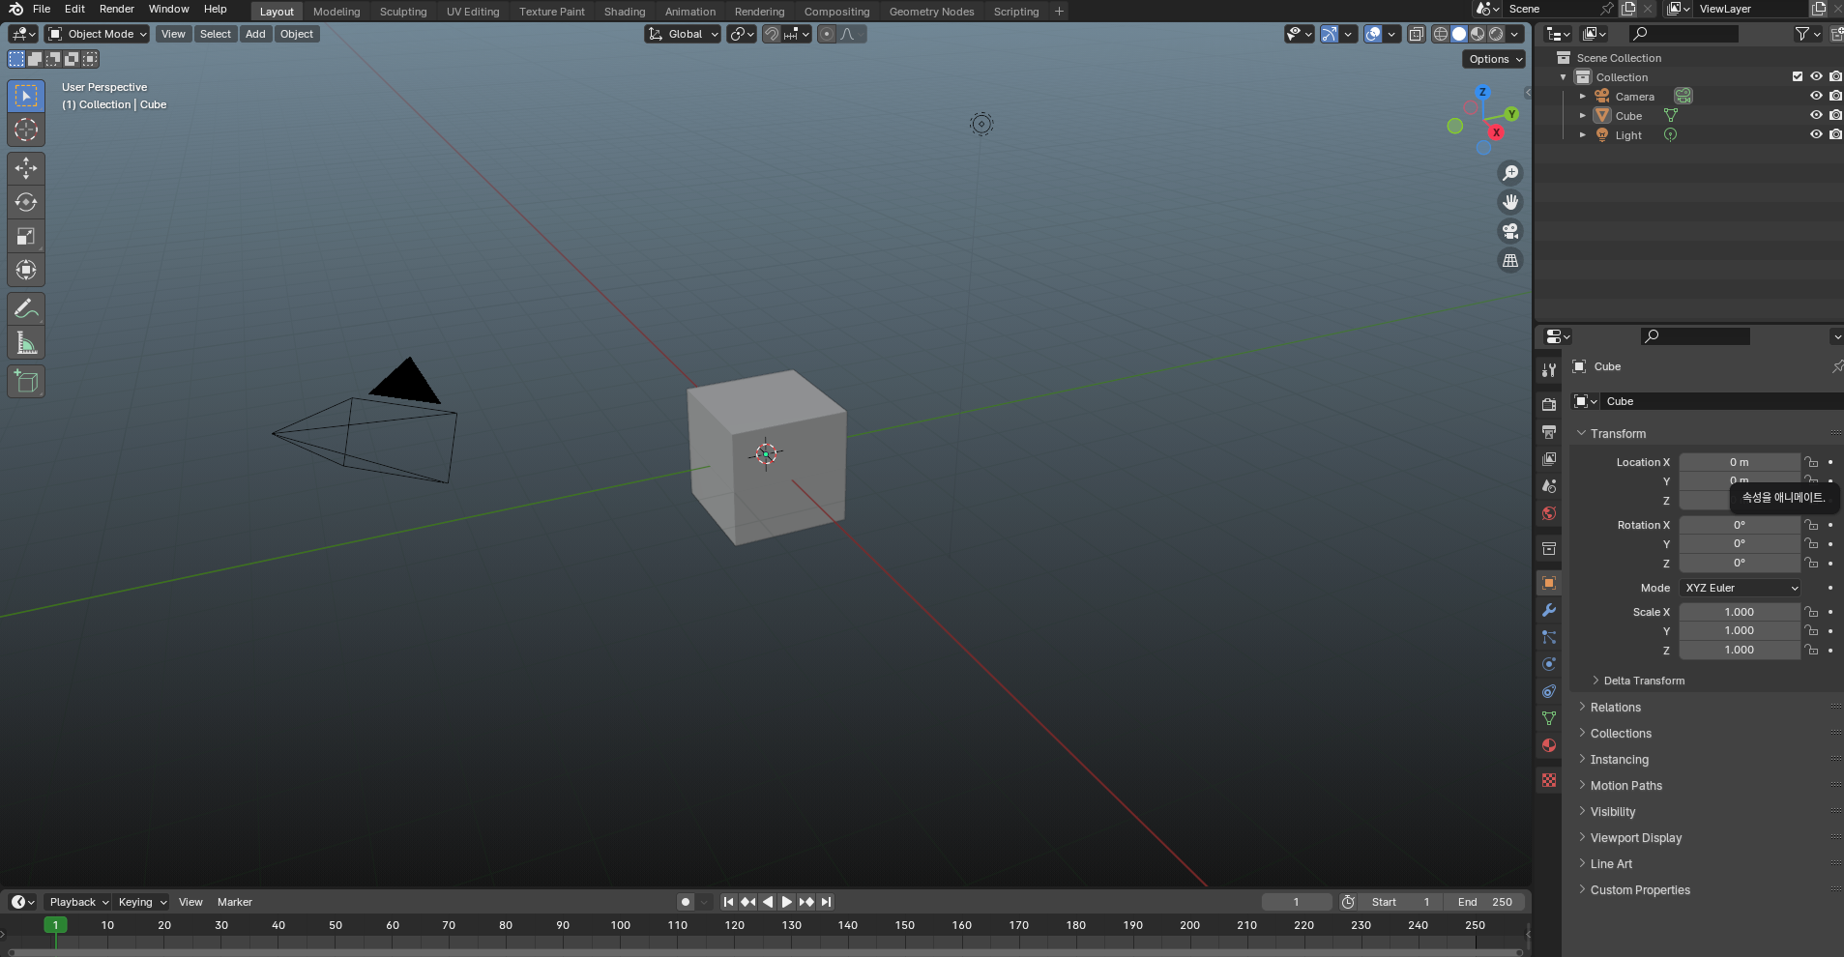Select Solid viewport shading mode
1844x957 pixels.
click(1459, 34)
